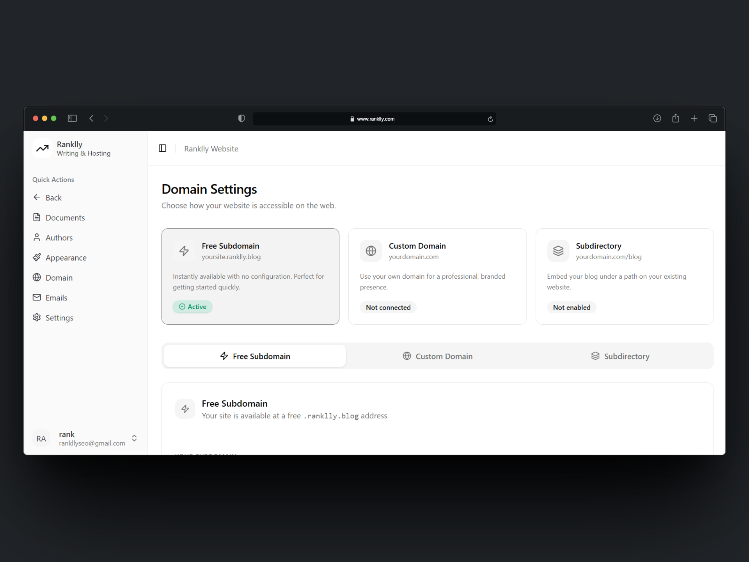Screen dimensions: 749x562
Task: Click the lightning icon on Free Subdomain card
Action: pos(184,251)
